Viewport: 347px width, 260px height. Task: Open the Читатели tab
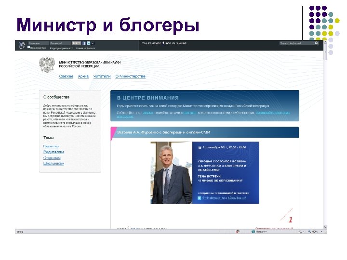(x=102, y=76)
